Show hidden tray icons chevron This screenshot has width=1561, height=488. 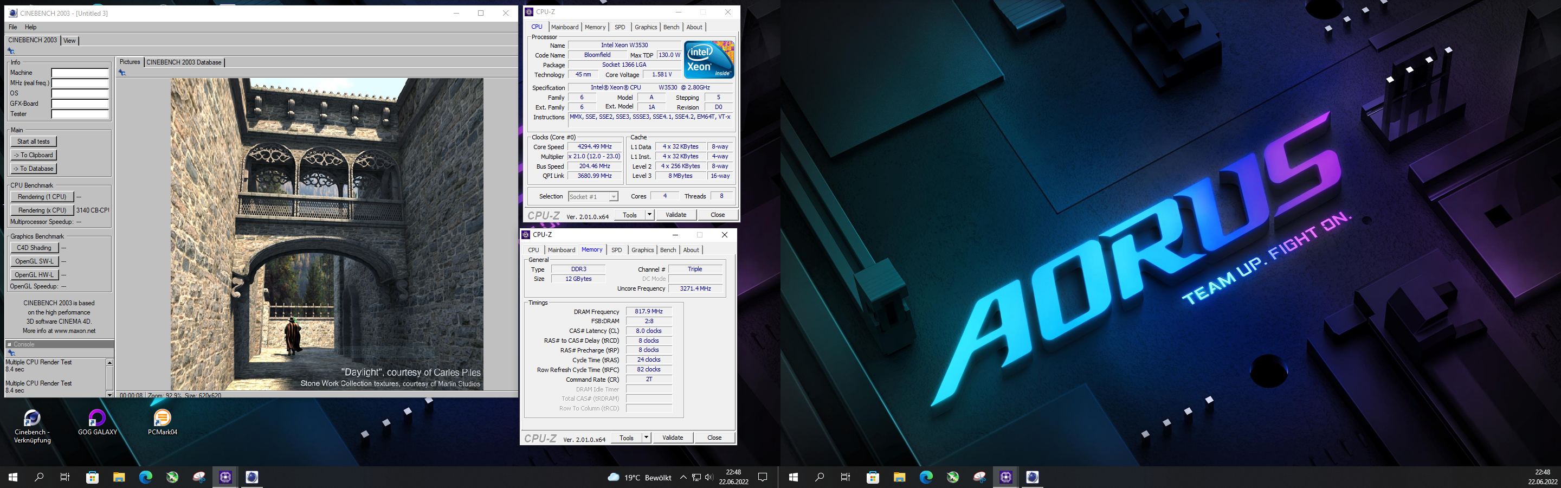[x=683, y=477]
